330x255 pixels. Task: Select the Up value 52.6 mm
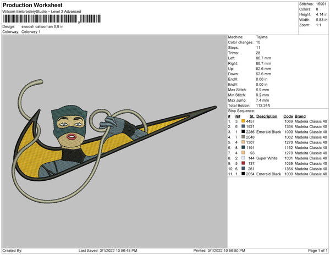(x=263, y=69)
